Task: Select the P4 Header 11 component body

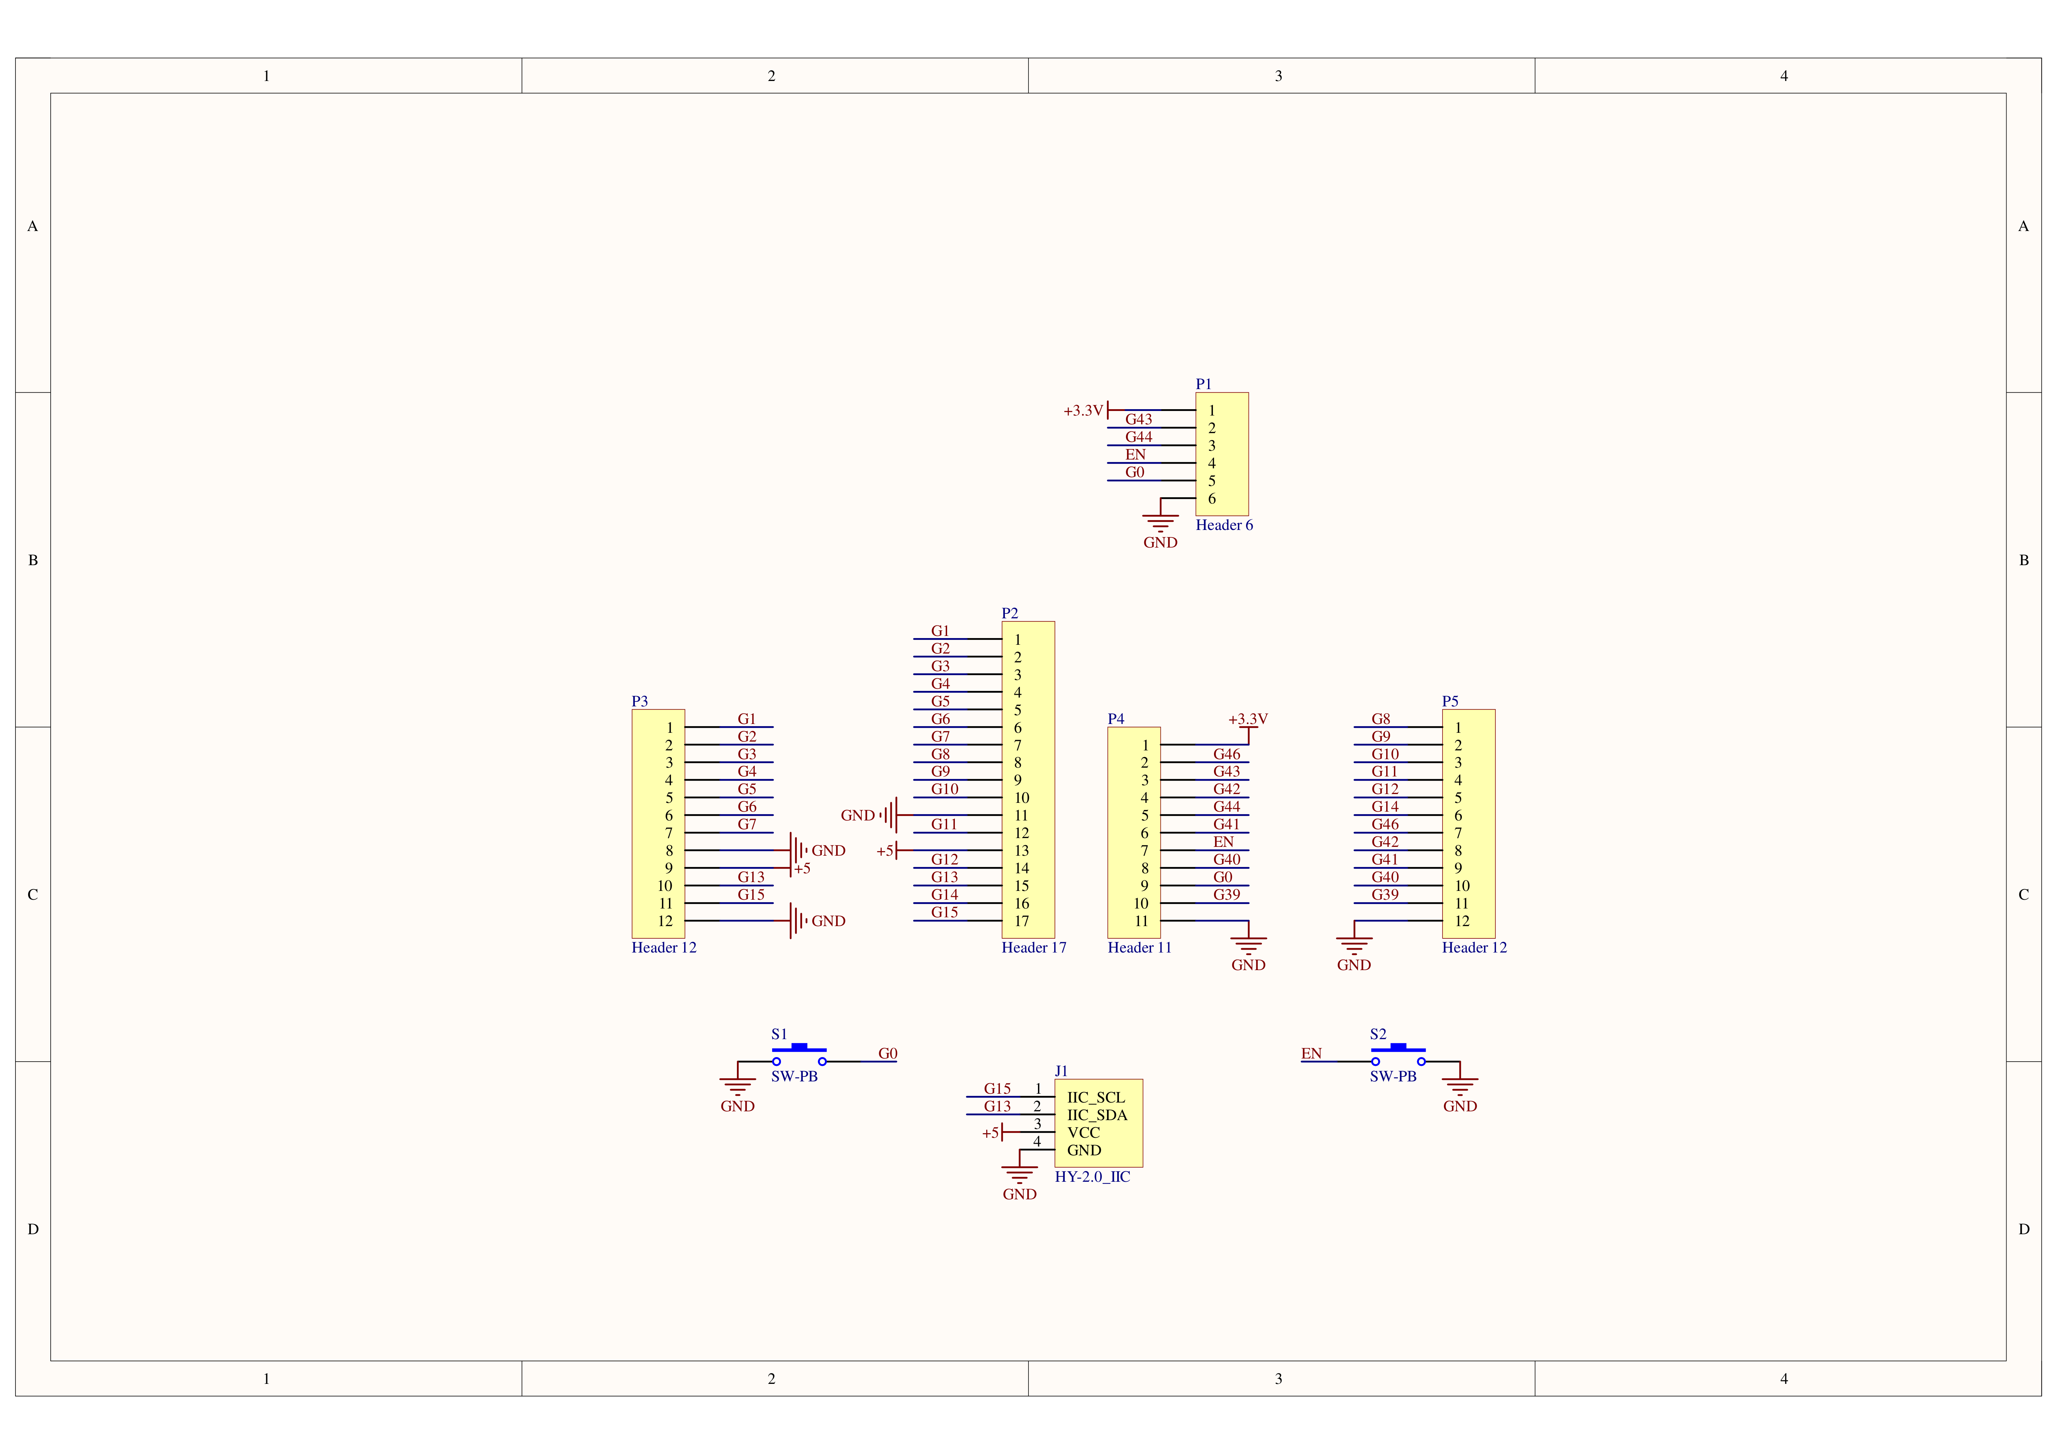Action: [1134, 832]
